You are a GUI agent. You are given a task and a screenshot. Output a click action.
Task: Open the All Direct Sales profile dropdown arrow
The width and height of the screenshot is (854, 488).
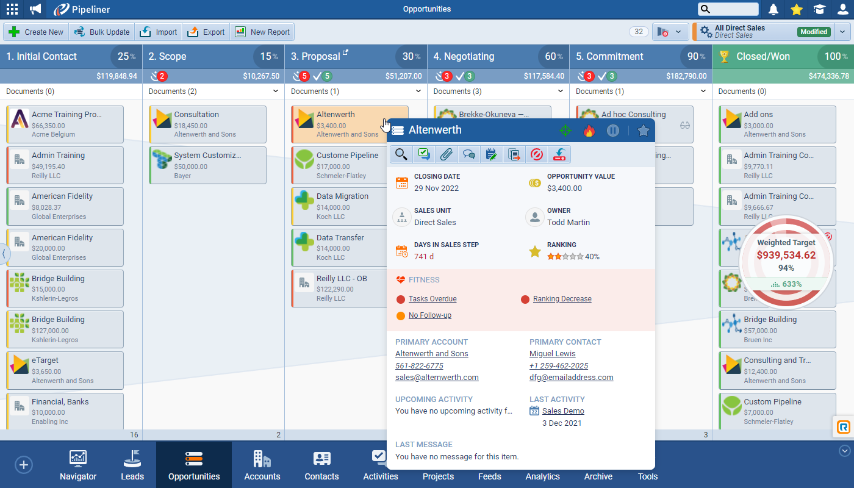843,32
